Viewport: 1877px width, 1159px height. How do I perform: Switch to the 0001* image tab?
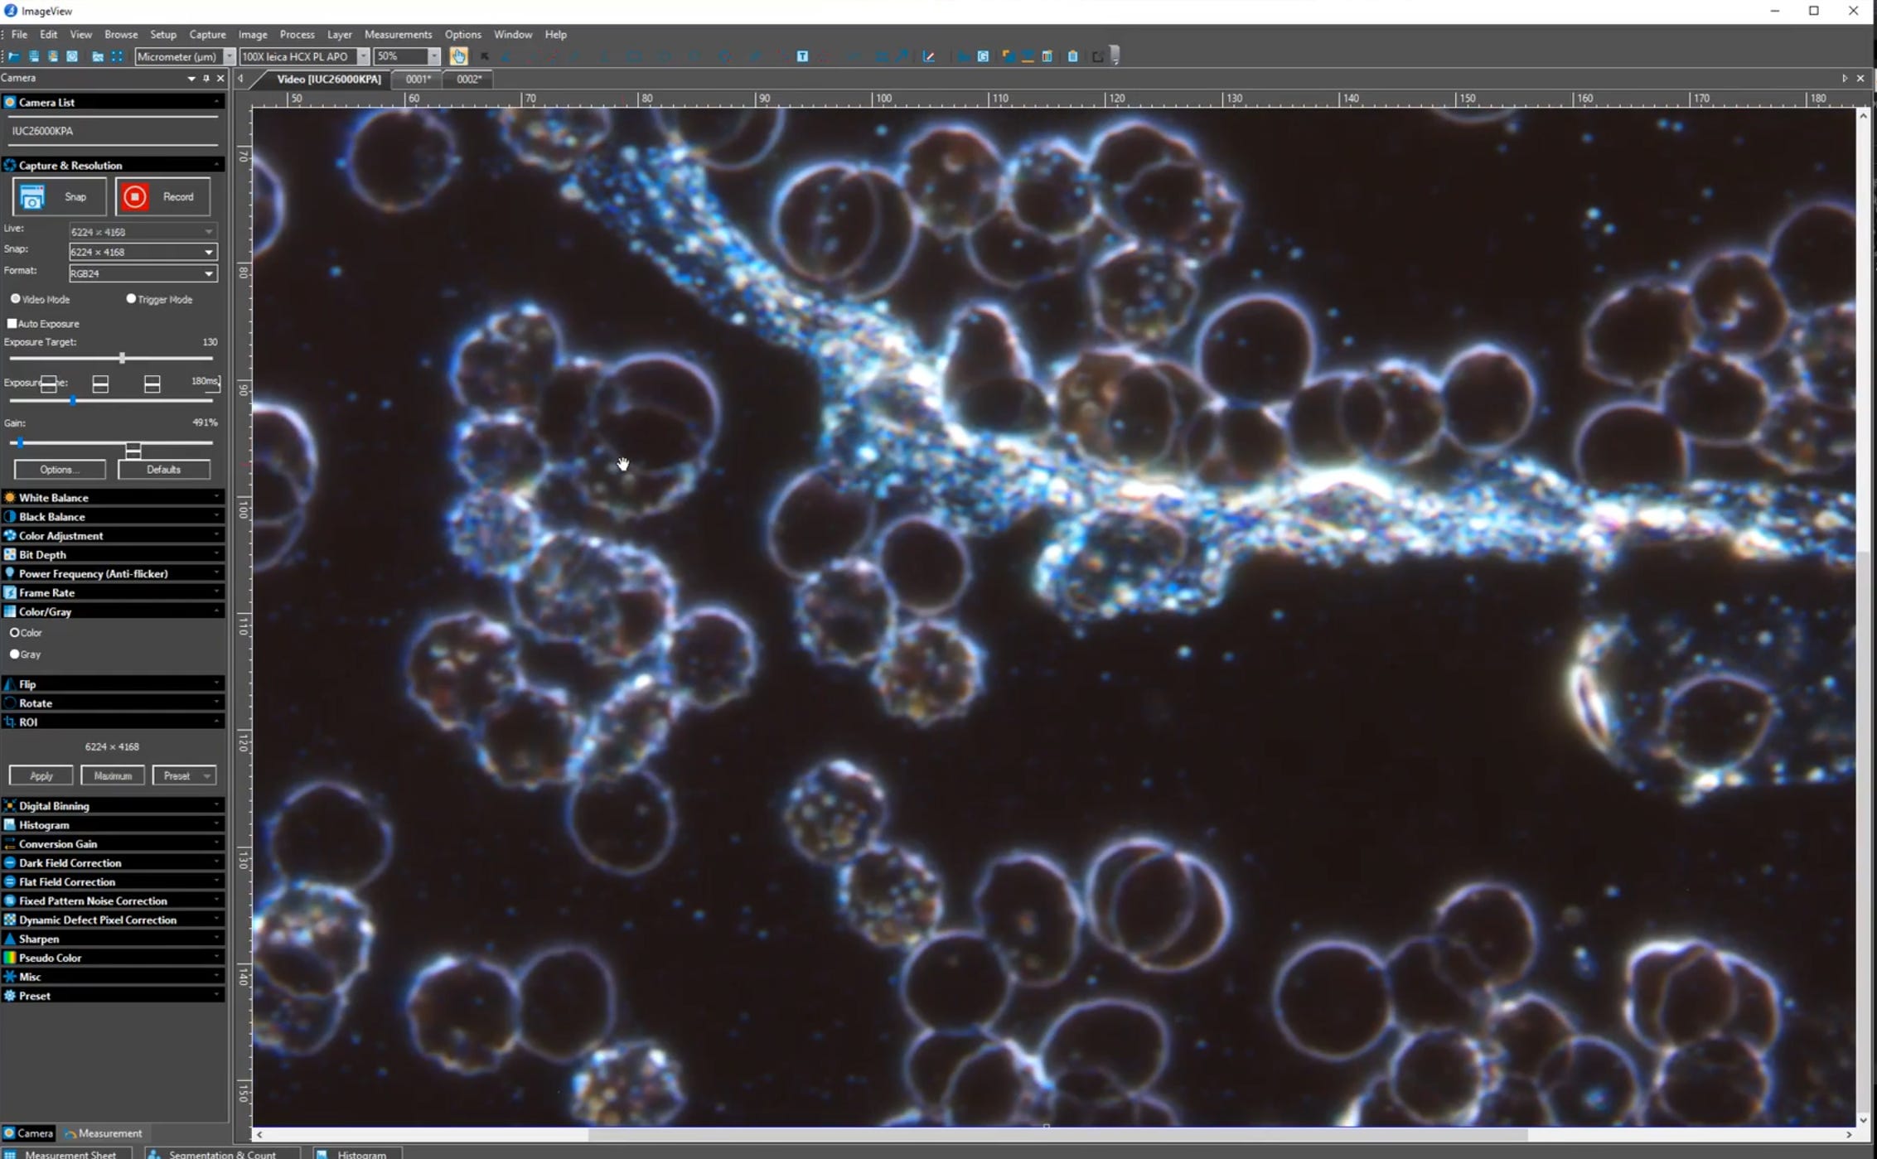point(418,79)
